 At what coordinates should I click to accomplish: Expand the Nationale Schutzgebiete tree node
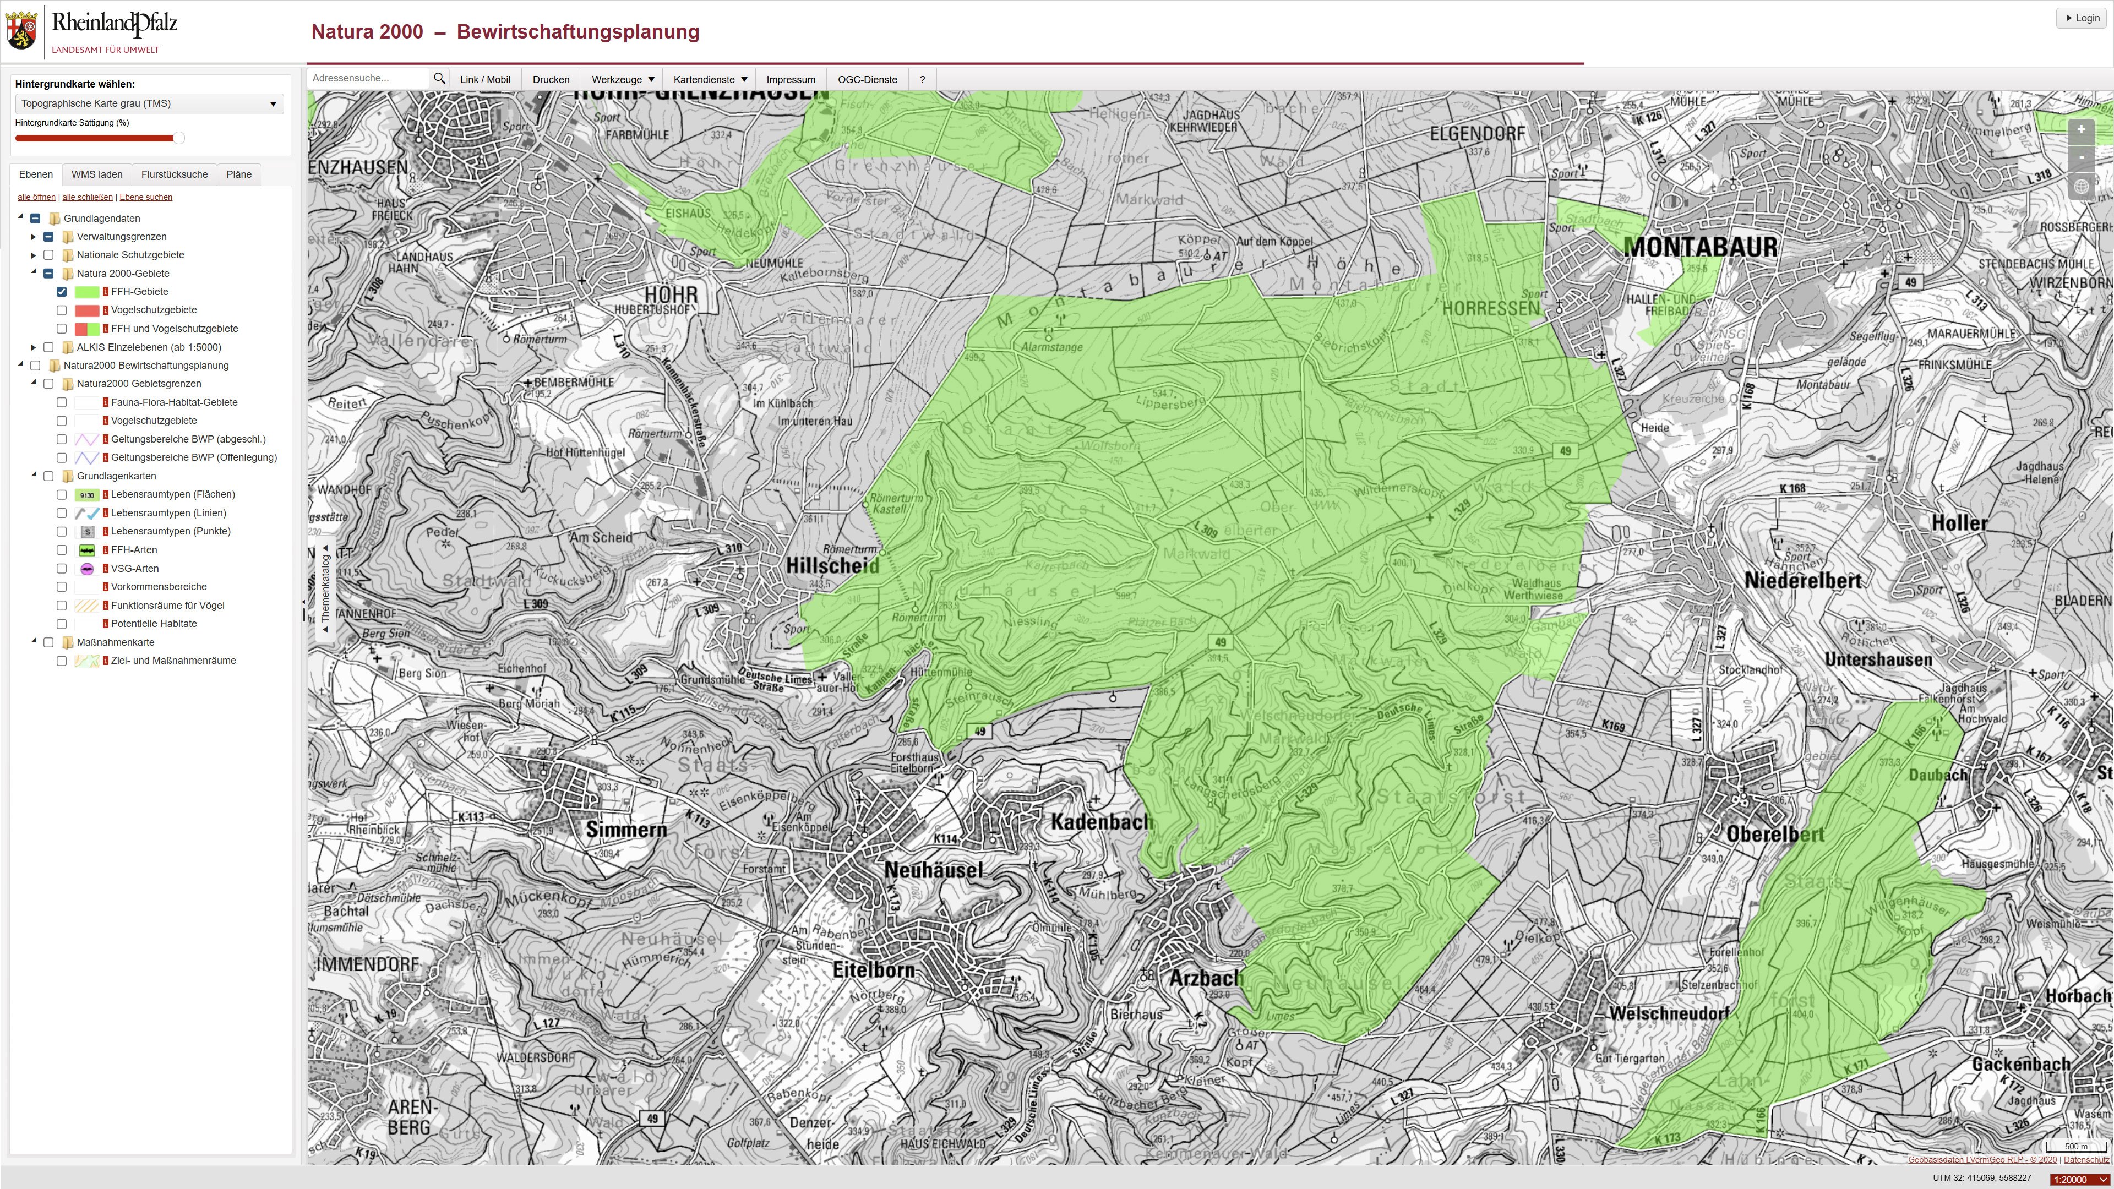(x=34, y=255)
